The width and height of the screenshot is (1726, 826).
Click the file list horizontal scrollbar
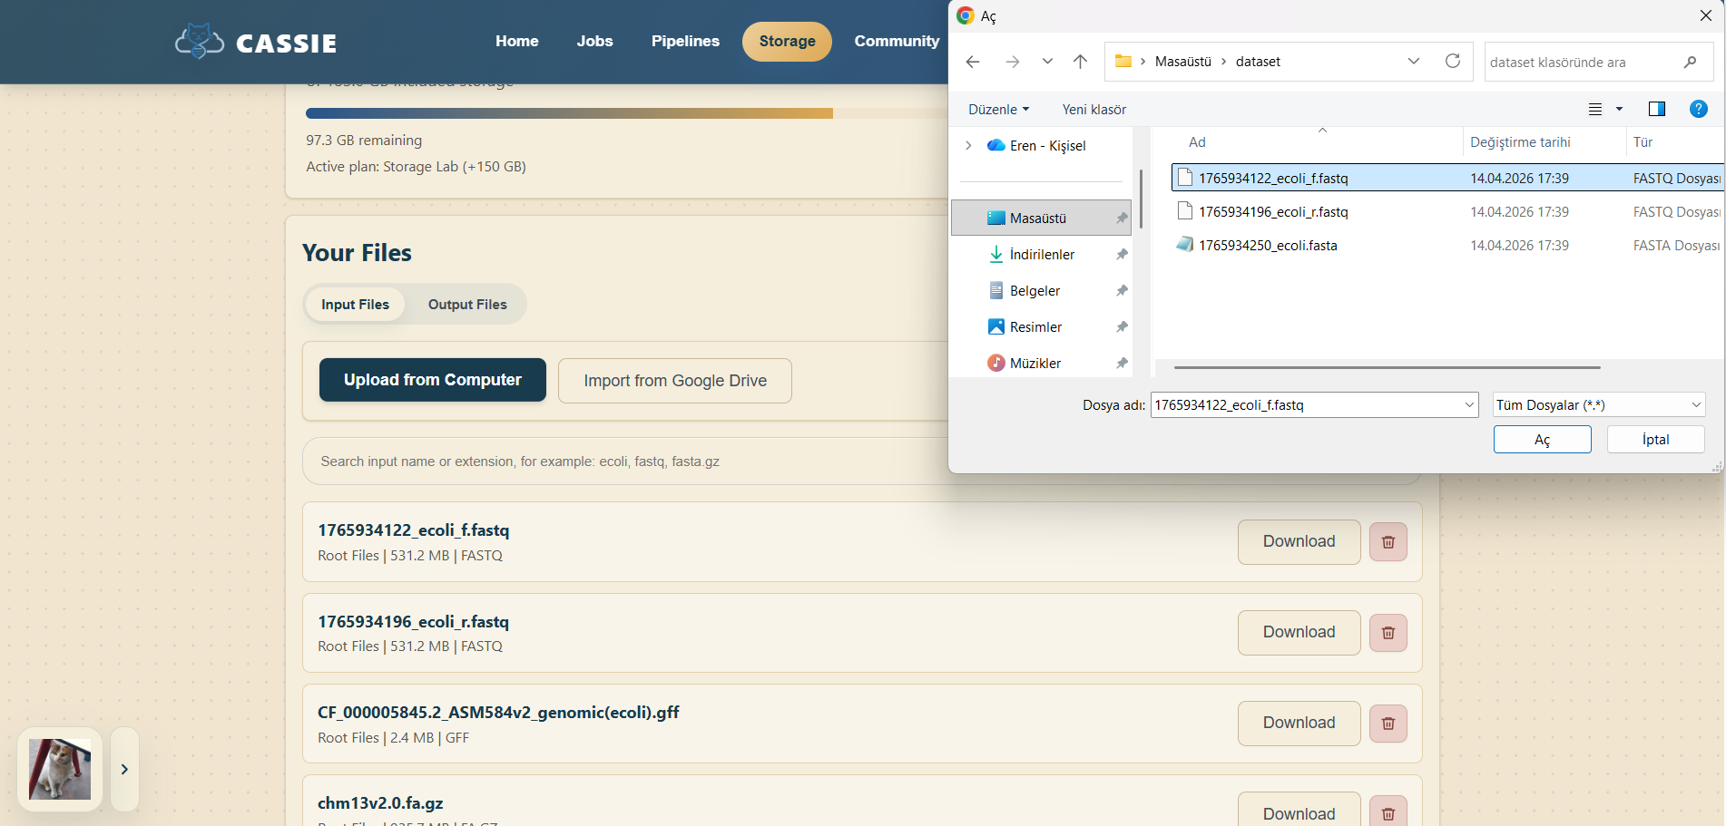click(1387, 367)
